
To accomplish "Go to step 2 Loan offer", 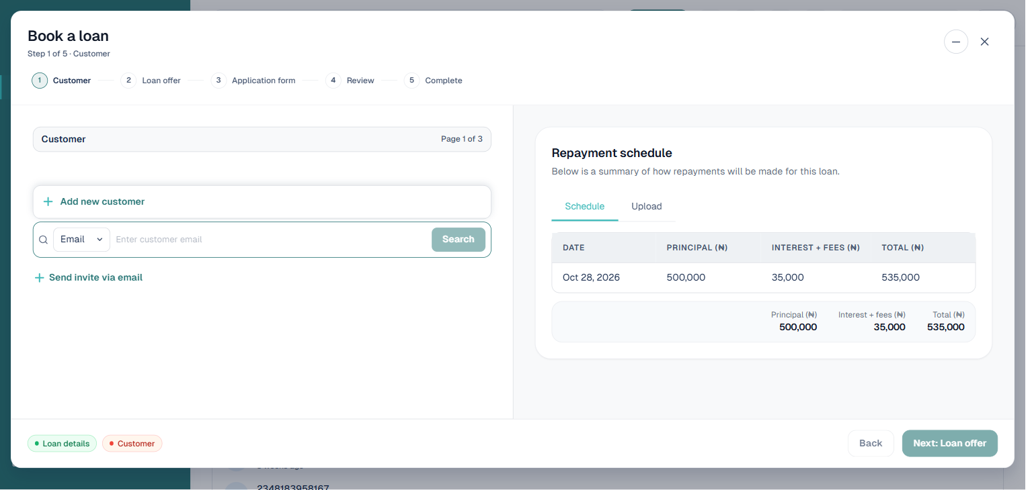I will 151,81.
